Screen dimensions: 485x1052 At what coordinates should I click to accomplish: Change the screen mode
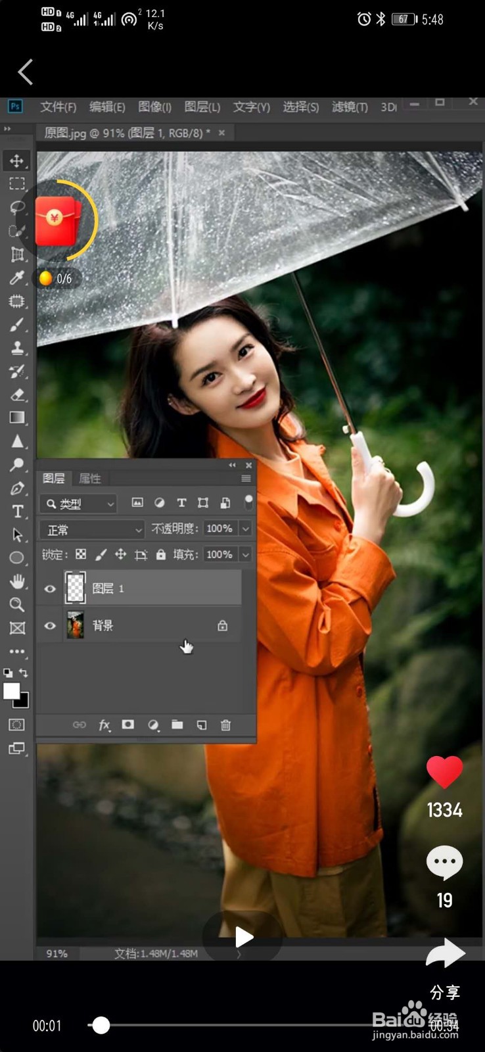tap(17, 748)
